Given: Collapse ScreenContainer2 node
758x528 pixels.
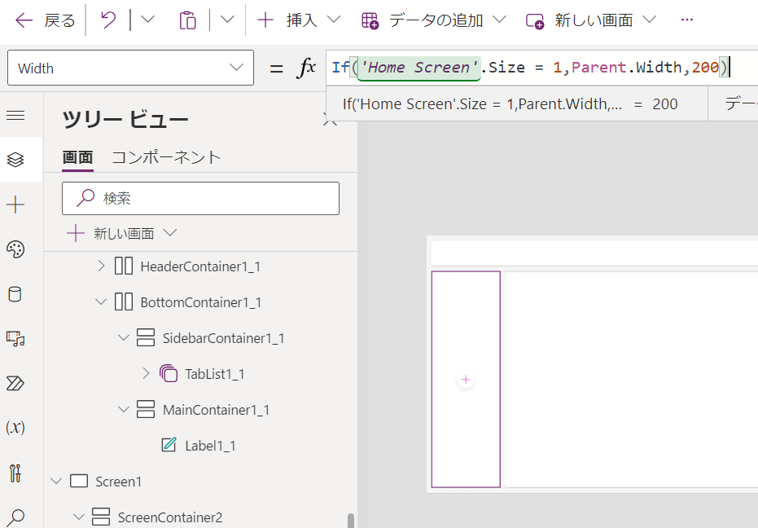Looking at the screenshot, I should [79, 517].
